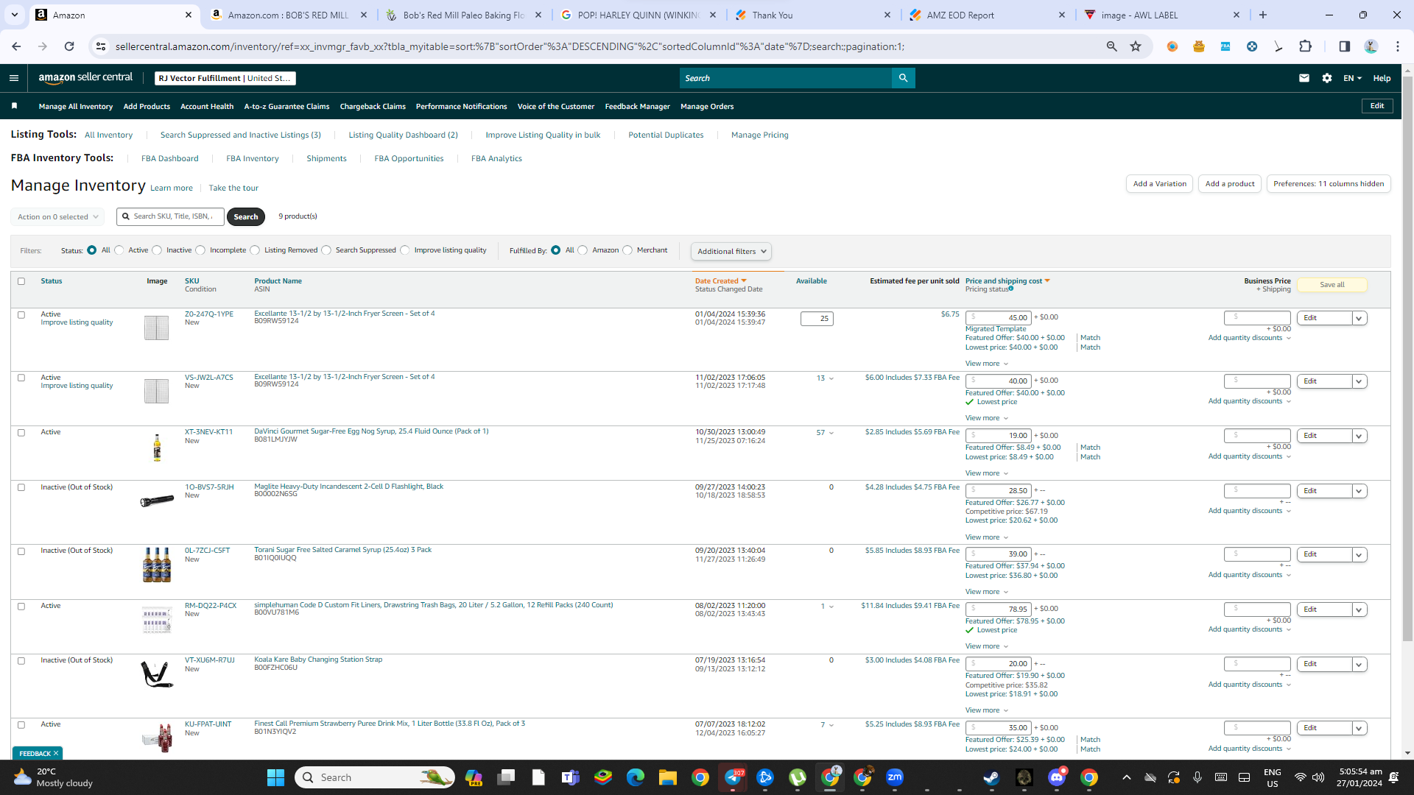This screenshot has height=795, width=1414.
Task: Open the FBA Dashboard link
Action: tap(169, 158)
